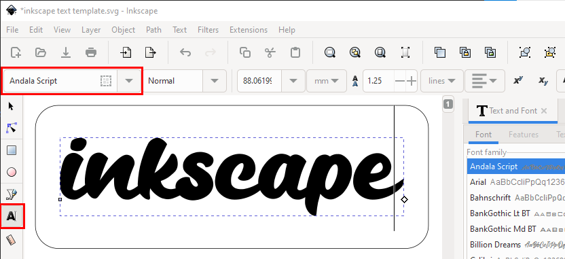Toggle superscript text formatting
The width and height of the screenshot is (565, 259).
518,81
